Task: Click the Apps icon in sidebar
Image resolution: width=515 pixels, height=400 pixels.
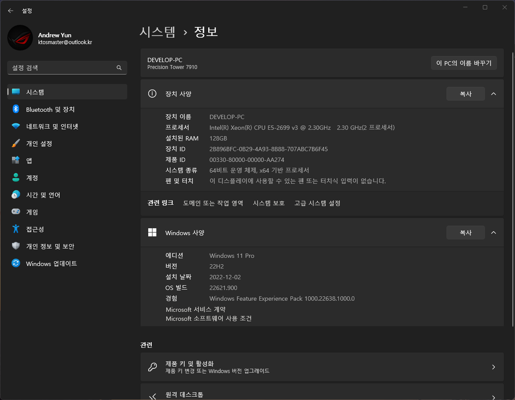Action: pyautogui.click(x=16, y=161)
